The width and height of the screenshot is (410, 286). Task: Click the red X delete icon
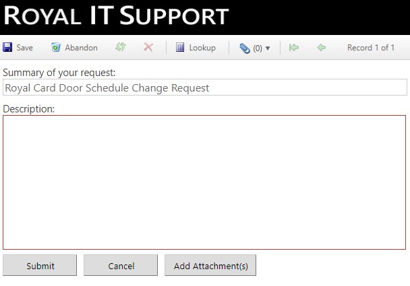(148, 48)
